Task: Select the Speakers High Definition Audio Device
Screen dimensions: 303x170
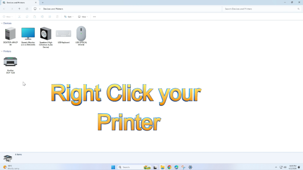Action: click(x=46, y=34)
